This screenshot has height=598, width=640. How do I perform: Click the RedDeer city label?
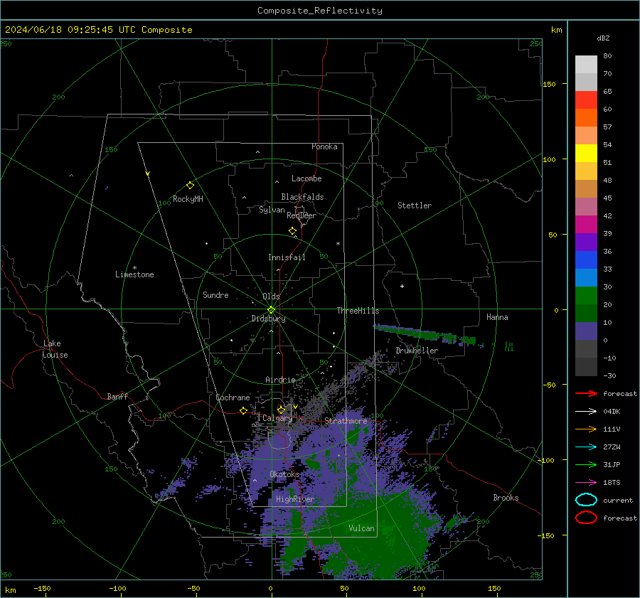(302, 215)
